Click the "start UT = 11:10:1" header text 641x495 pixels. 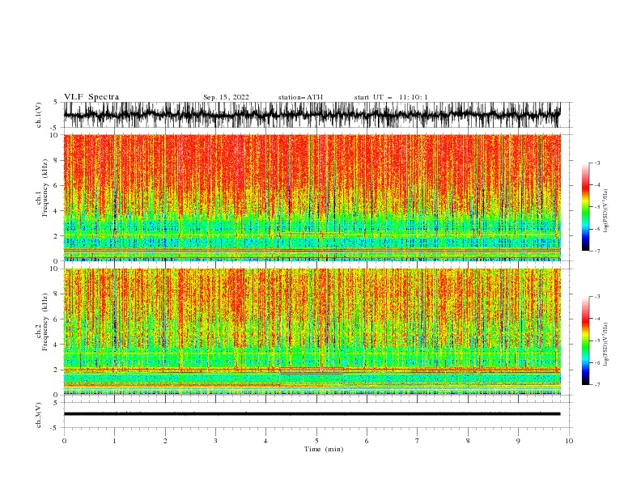pyautogui.click(x=391, y=97)
